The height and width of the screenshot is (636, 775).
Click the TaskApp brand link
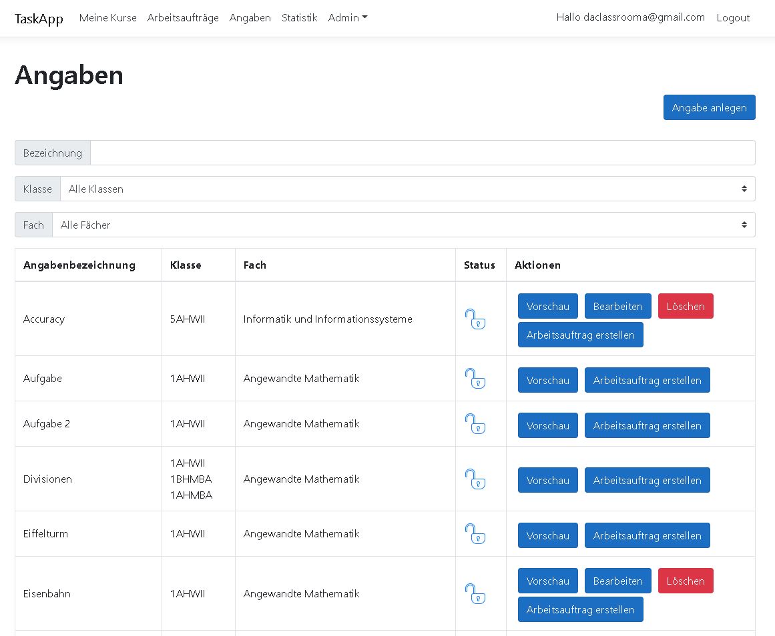[39, 19]
